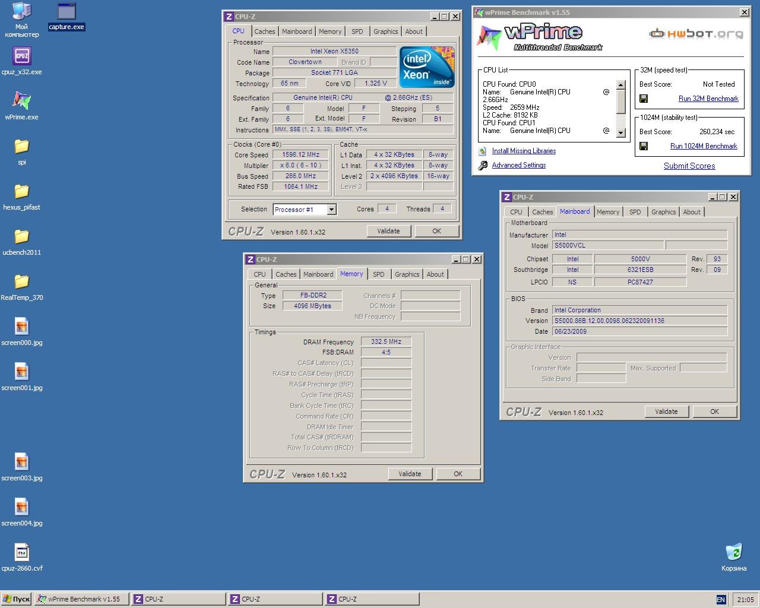
Task: Open About tab in Memory window
Action: click(x=435, y=274)
